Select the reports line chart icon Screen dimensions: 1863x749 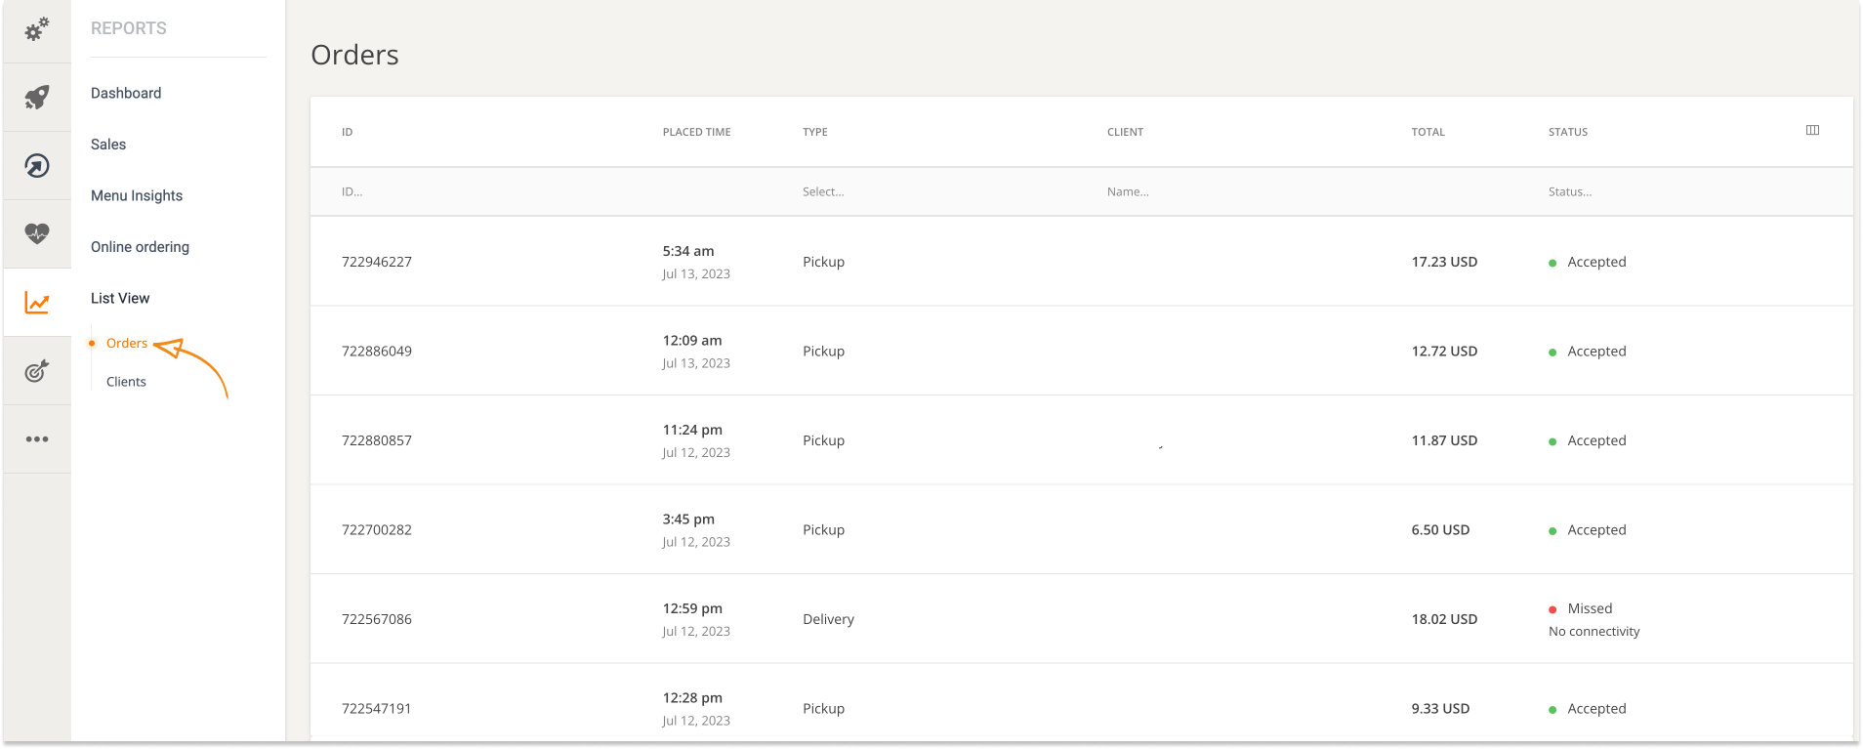click(x=37, y=303)
